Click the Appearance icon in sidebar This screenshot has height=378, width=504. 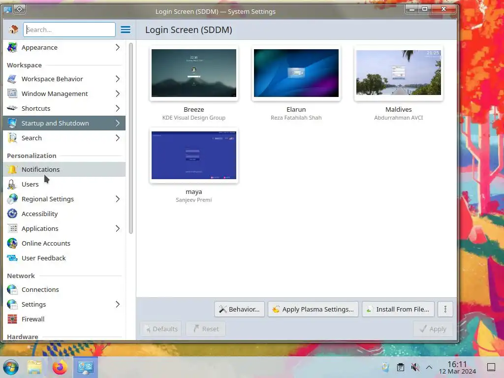click(x=12, y=48)
